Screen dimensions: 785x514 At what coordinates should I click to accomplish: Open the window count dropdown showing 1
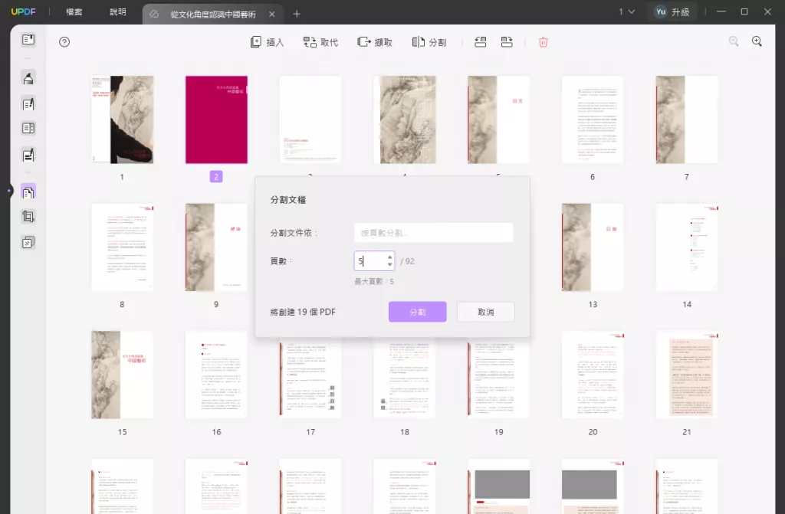[x=626, y=11]
